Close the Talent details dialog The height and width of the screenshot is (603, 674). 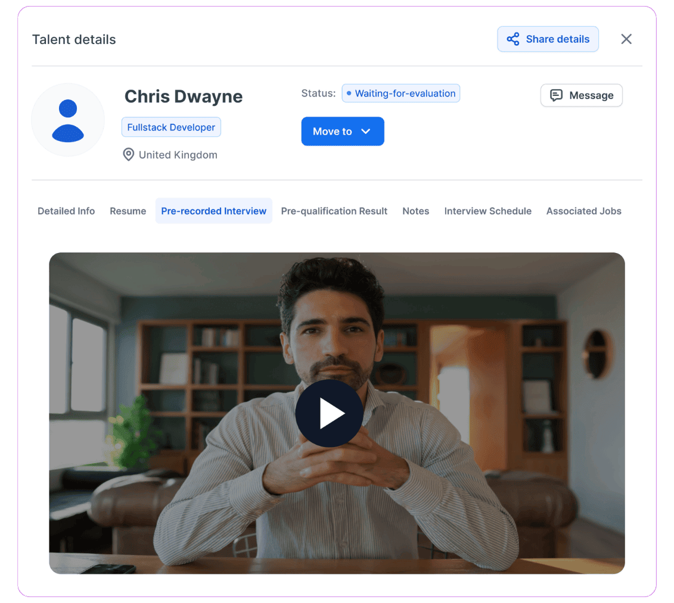pos(626,39)
